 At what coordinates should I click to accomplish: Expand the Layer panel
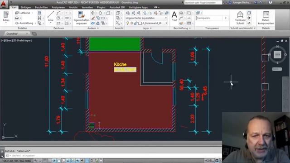(147, 28)
